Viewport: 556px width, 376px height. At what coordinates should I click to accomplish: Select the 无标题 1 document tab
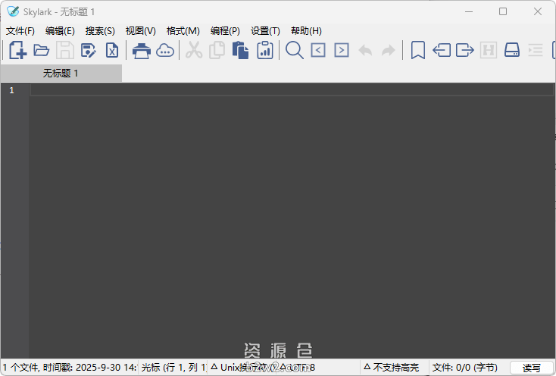(x=61, y=74)
